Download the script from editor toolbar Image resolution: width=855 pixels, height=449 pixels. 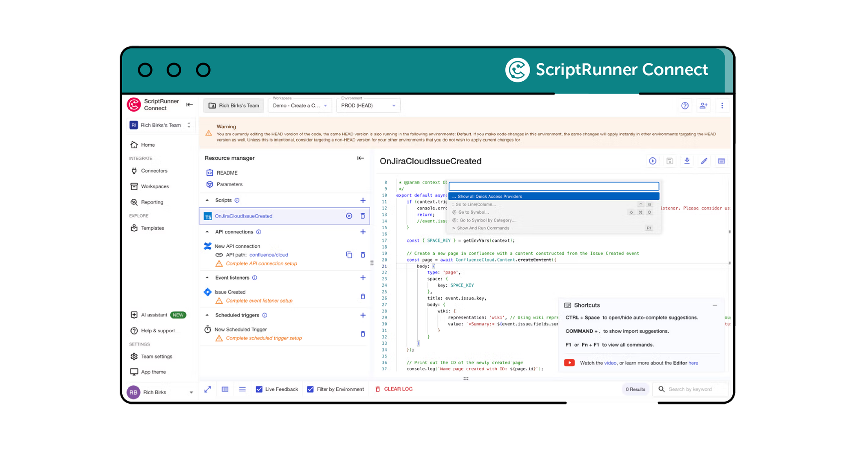(687, 161)
